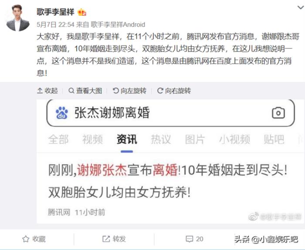Open the 谢娜张杰宣布离婚 news headline
Screen dimensions: 305x250
(x=168, y=181)
